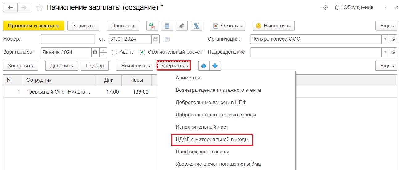
Task: Select the Аванс radio button
Action: 114,52
